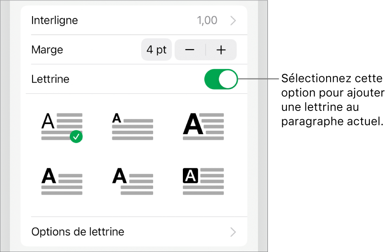Disable the Lettrine toggle switch
The width and height of the screenshot is (388, 252).
click(221, 79)
